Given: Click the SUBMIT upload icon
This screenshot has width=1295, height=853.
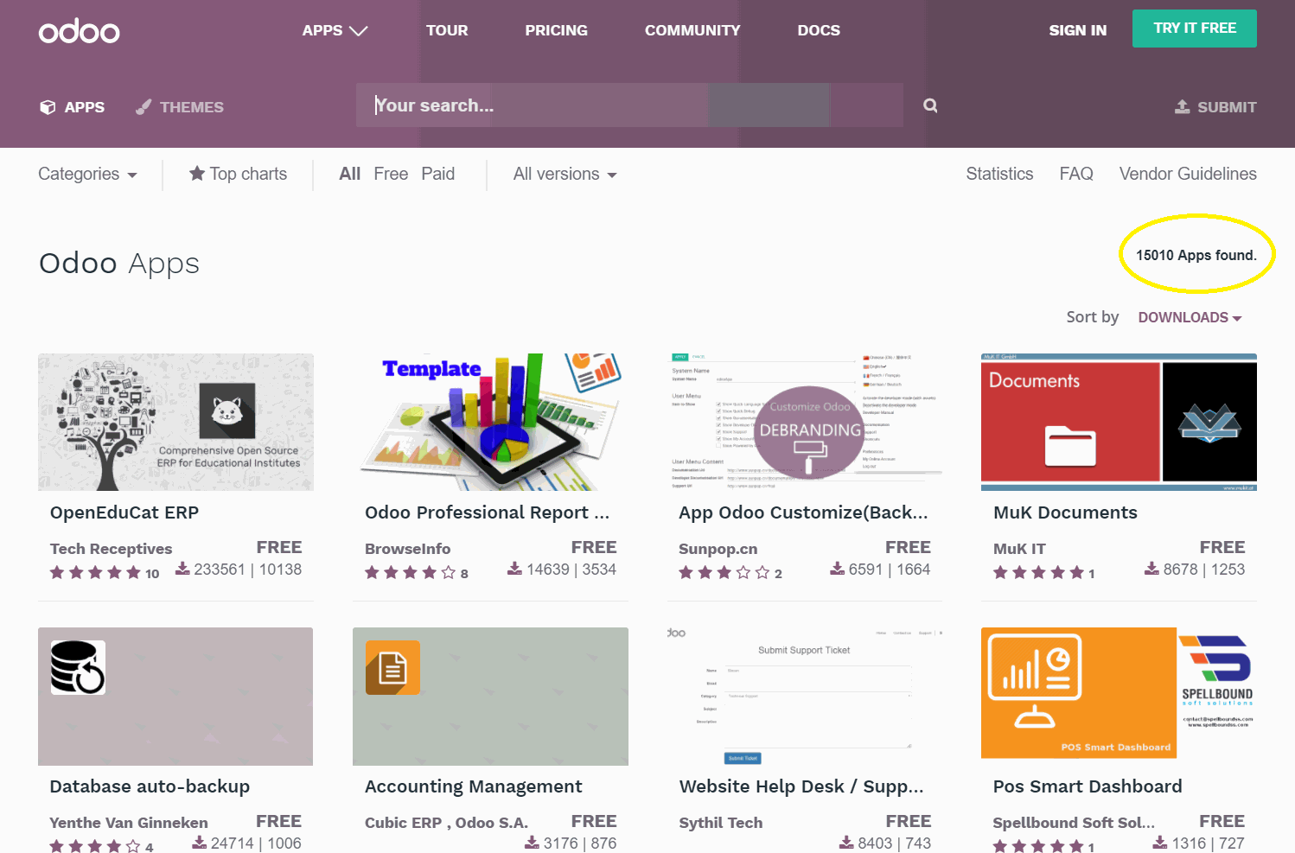Looking at the screenshot, I should pyautogui.click(x=1183, y=105).
